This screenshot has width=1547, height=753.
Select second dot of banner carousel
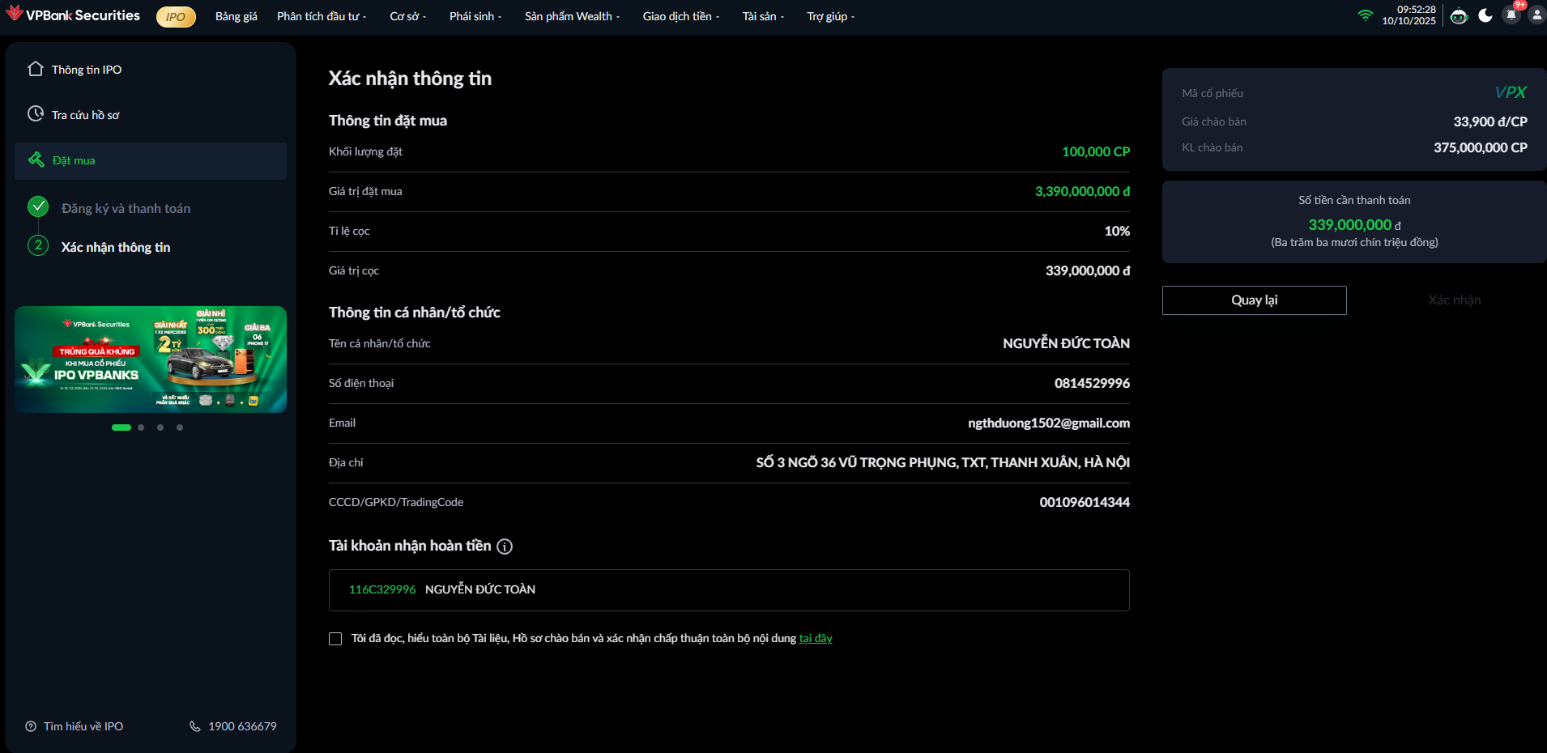click(x=141, y=428)
